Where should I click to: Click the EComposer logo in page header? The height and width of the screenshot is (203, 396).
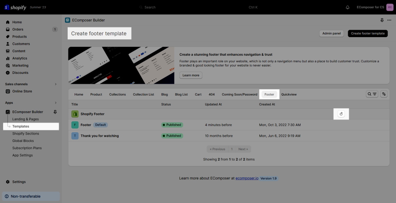pyautogui.click(x=67, y=20)
